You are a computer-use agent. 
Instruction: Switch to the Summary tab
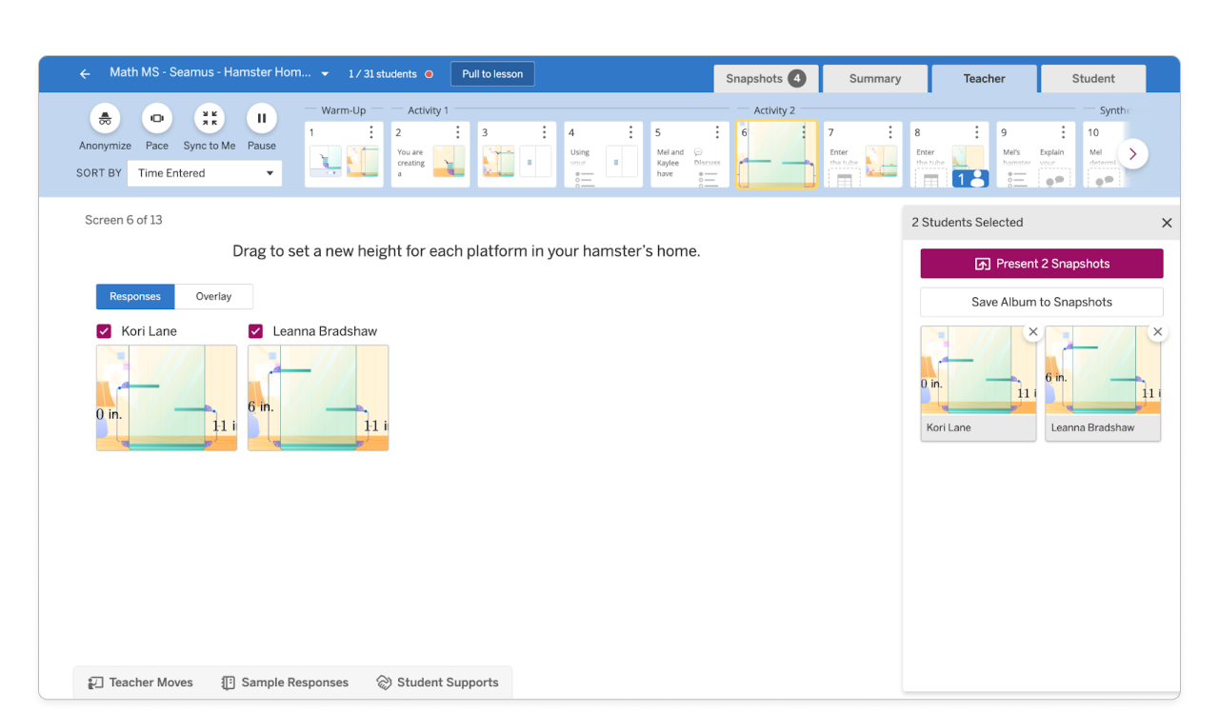pyautogui.click(x=874, y=78)
